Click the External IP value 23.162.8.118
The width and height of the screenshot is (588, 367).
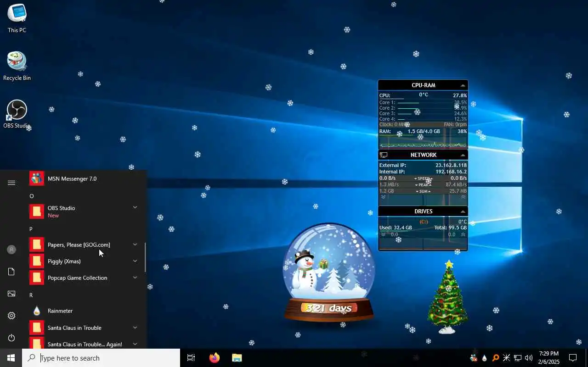(451, 165)
